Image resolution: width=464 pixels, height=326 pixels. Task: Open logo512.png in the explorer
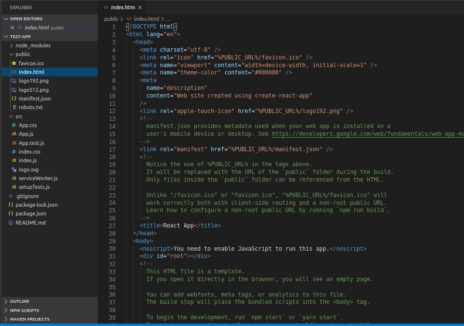pos(34,90)
